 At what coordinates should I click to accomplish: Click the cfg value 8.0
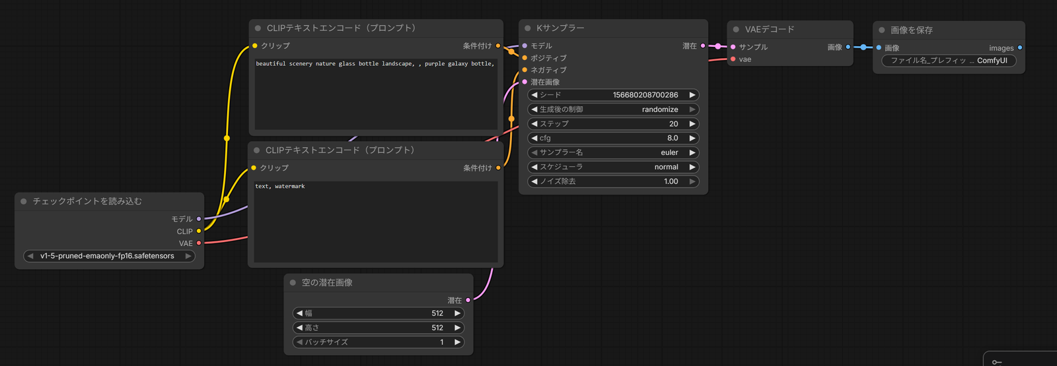coord(673,138)
